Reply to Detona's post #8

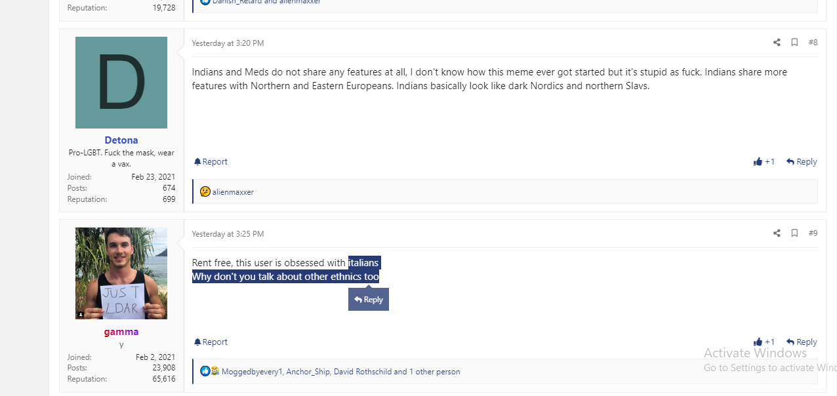pyautogui.click(x=802, y=162)
